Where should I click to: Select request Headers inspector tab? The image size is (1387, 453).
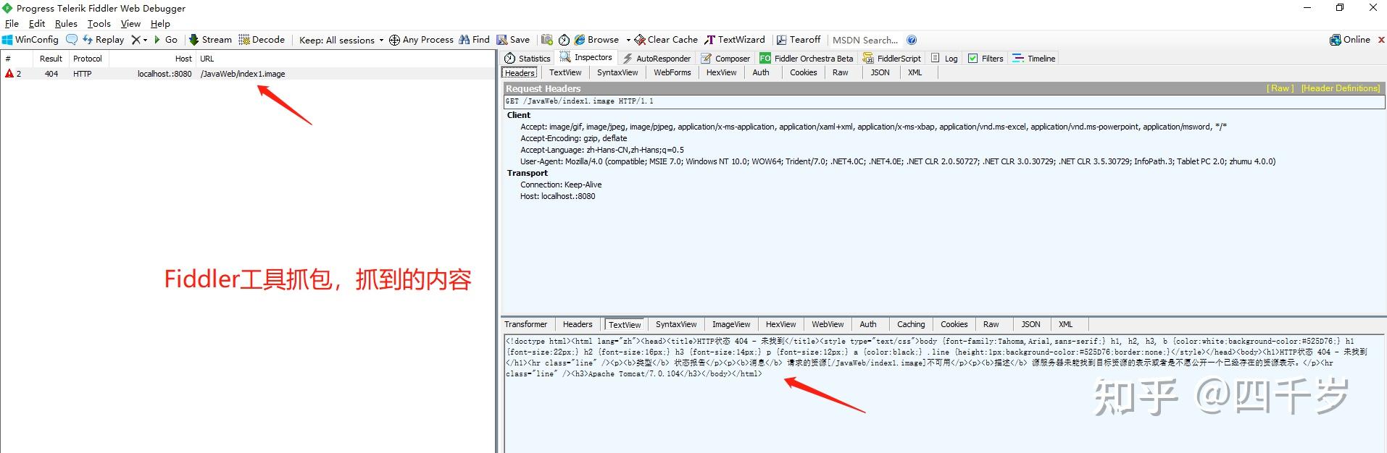[520, 73]
